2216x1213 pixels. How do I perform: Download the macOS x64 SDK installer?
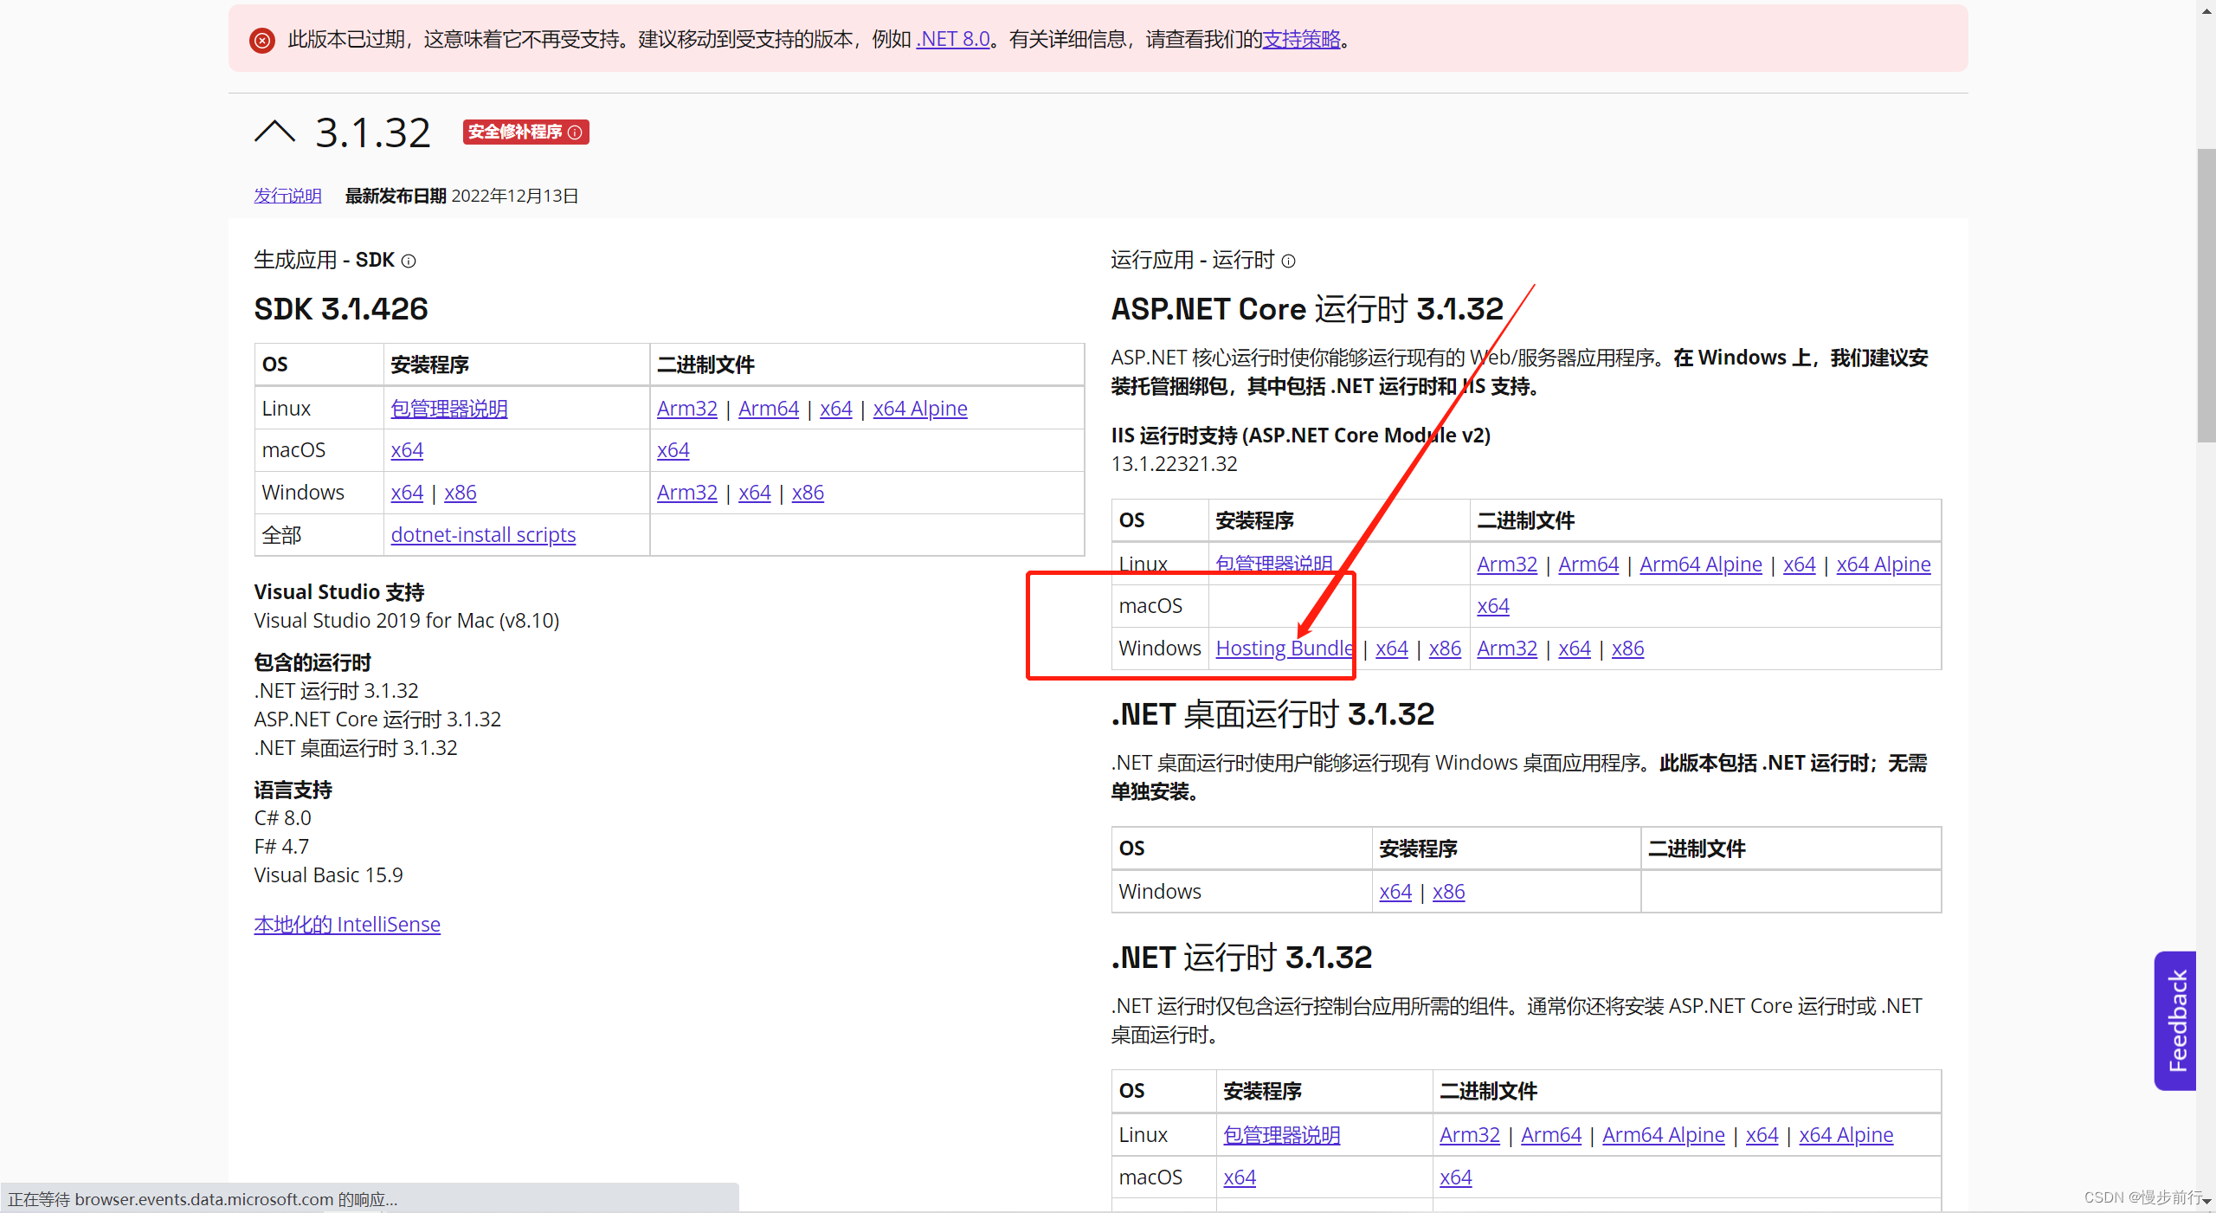(407, 449)
